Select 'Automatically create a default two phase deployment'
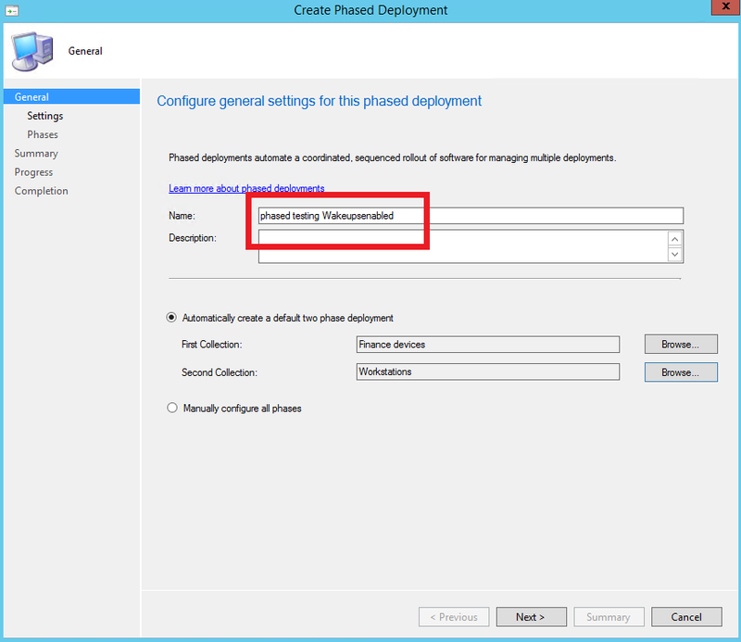 [171, 317]
